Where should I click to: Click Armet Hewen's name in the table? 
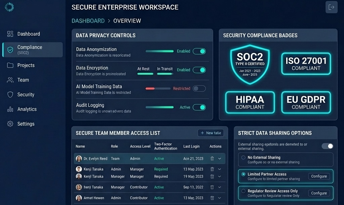94,198
